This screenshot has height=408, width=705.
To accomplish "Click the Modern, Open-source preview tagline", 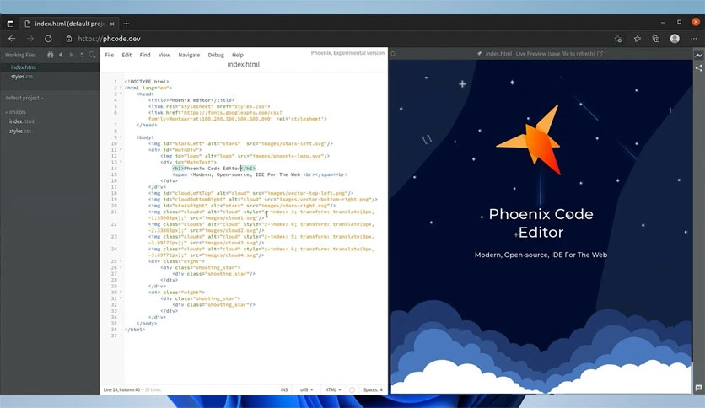I will [x=541, y=255].
